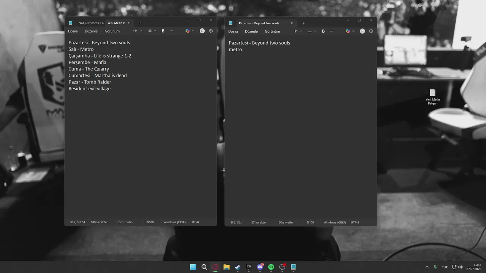Image resolution: width=486 pixels, height=273 pixels.
Task: Add a new tab in left Notepad
Action: pyautogui.click(x=140, y=23)
